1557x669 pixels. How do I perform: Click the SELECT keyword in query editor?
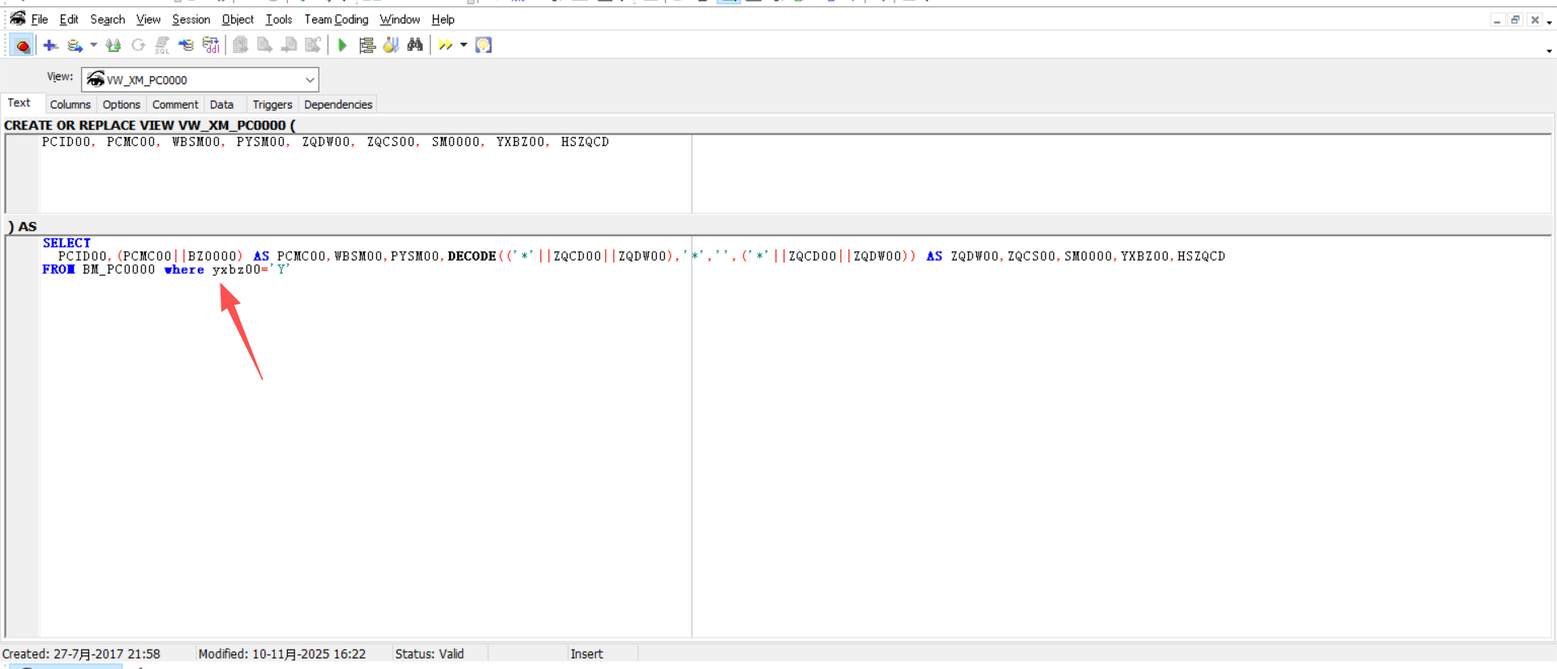tap(66, 243)
